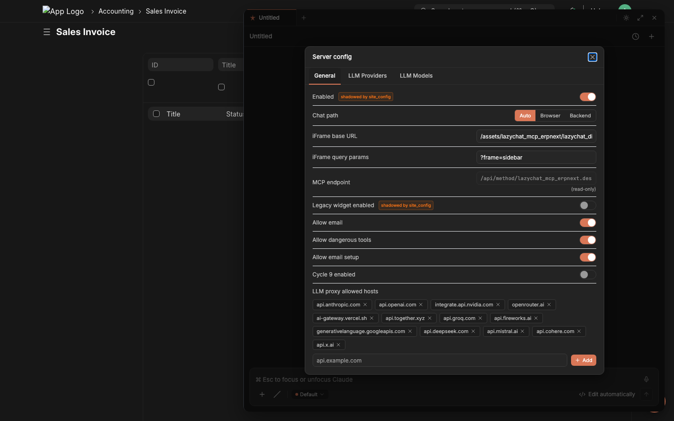Select Browser chat path option
Screen dimensions: 674x421
coord(550,116)
